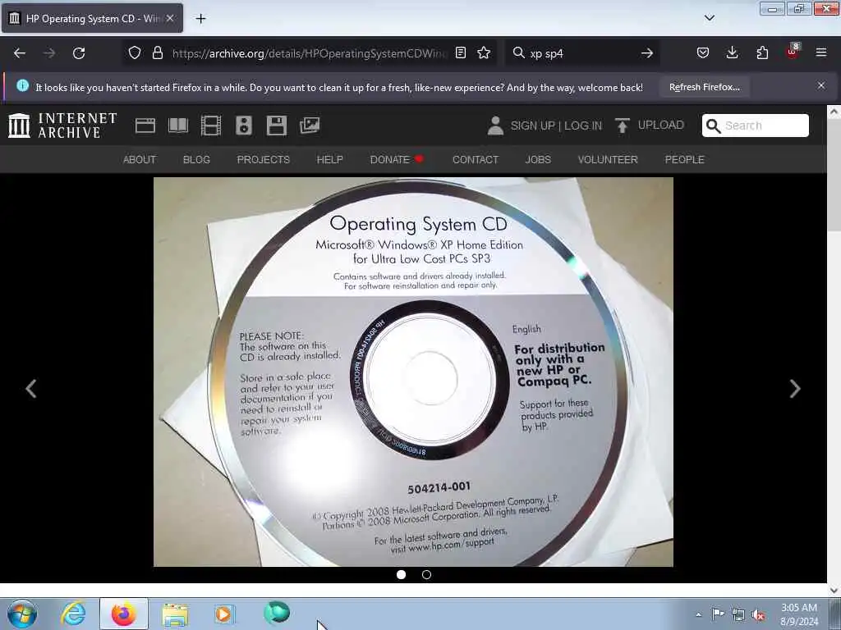Show previous image with left chevron

coord(31,388)
